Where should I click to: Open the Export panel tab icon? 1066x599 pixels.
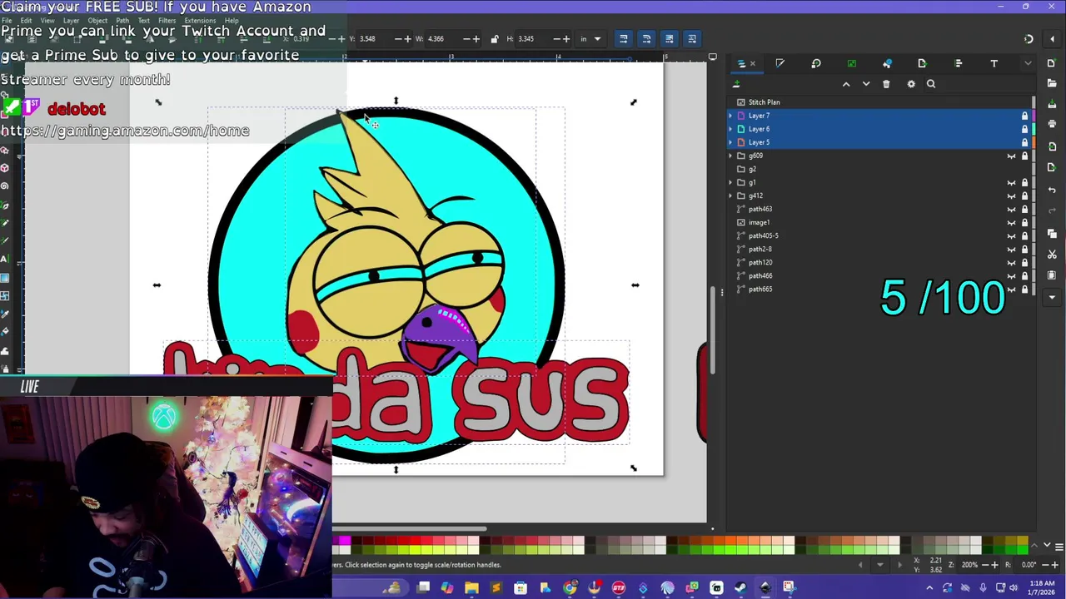[922, 63]
